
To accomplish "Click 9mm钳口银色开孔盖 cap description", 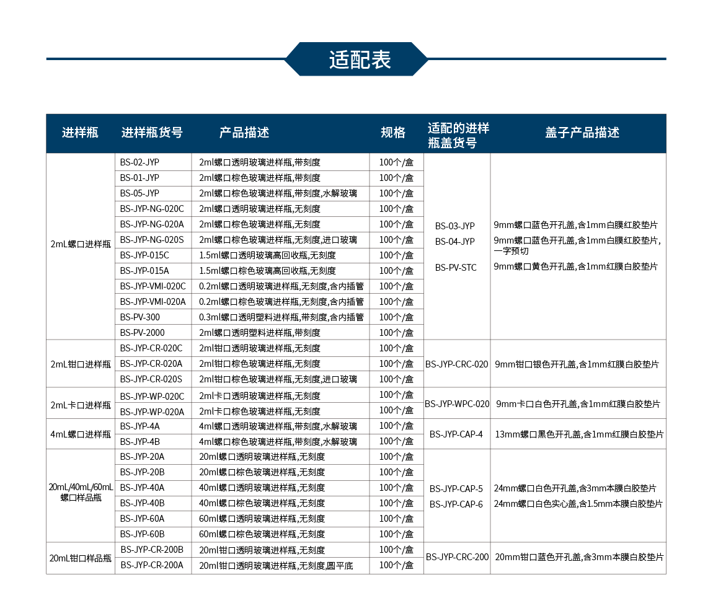I will [577, 364].
